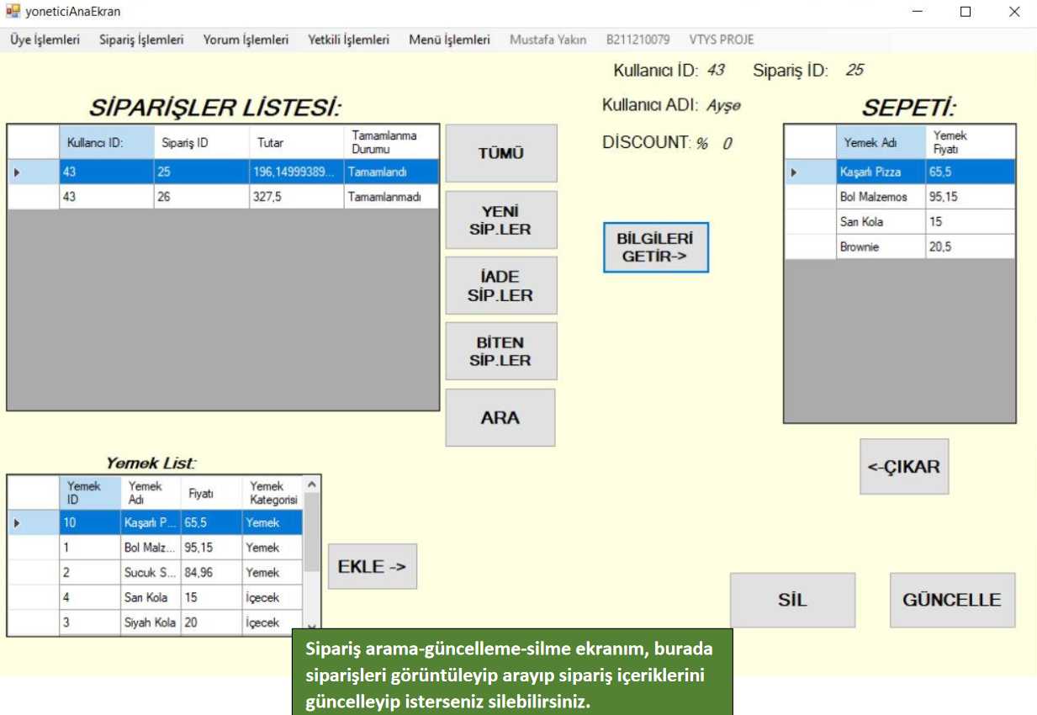Screen dimensions: 1037x715
Task: Sort by Tutar column header
Action: tap(296, 143)
